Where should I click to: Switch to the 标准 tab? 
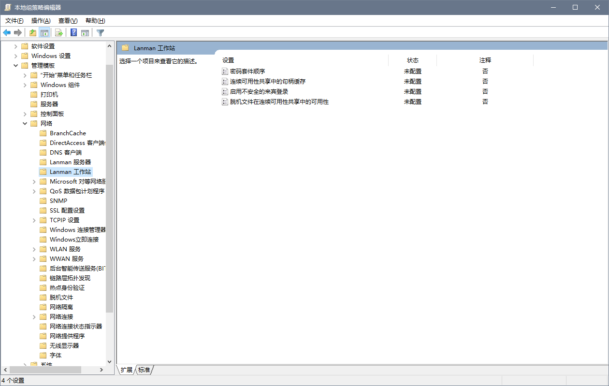pyautogui.click(x=144, y=370)
